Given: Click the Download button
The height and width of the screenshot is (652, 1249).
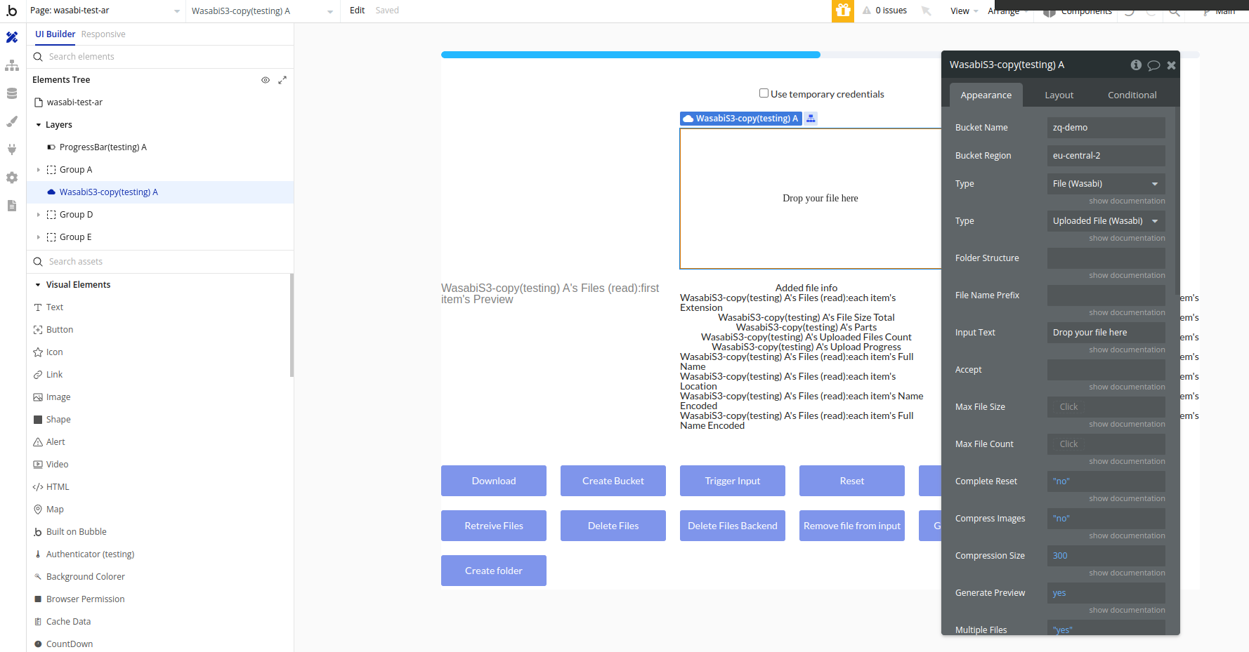Looking at the screenshot, I should [x=494, y=481].
